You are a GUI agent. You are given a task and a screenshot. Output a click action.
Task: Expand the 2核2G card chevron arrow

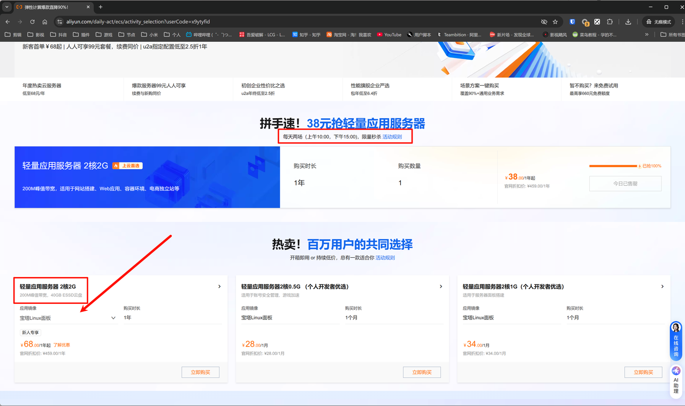click(x=219, y=287)
